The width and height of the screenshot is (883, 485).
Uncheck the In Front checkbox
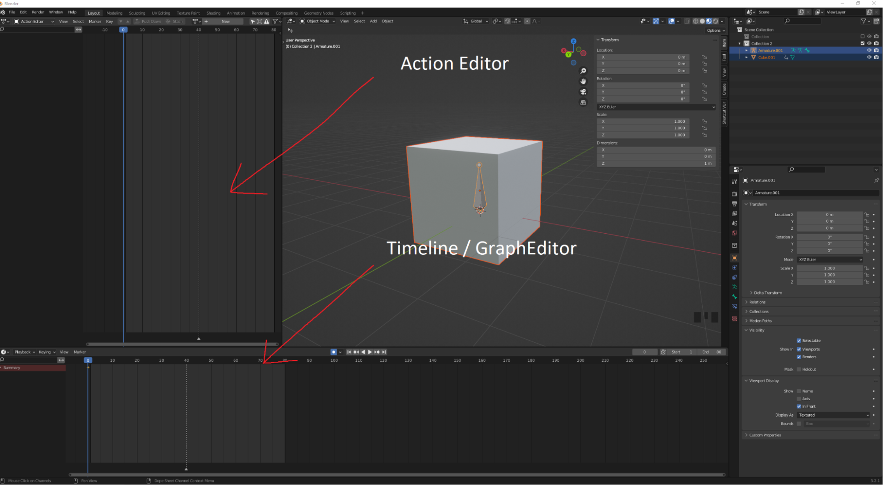[799, 406]
